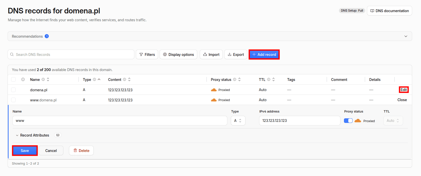This screenshot has height=176, width=421.
Task: Click the Name column info icon
Action: [43, 79]
